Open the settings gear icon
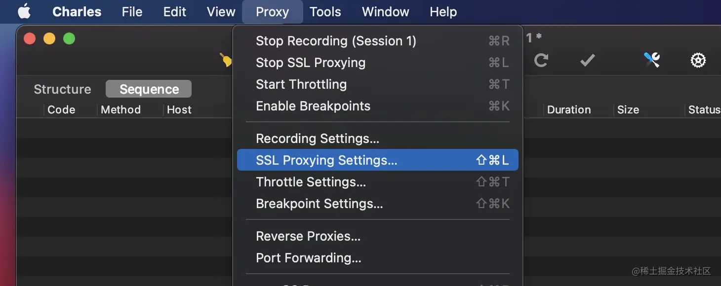Screen dimensions: 721x286 (697, 60)
